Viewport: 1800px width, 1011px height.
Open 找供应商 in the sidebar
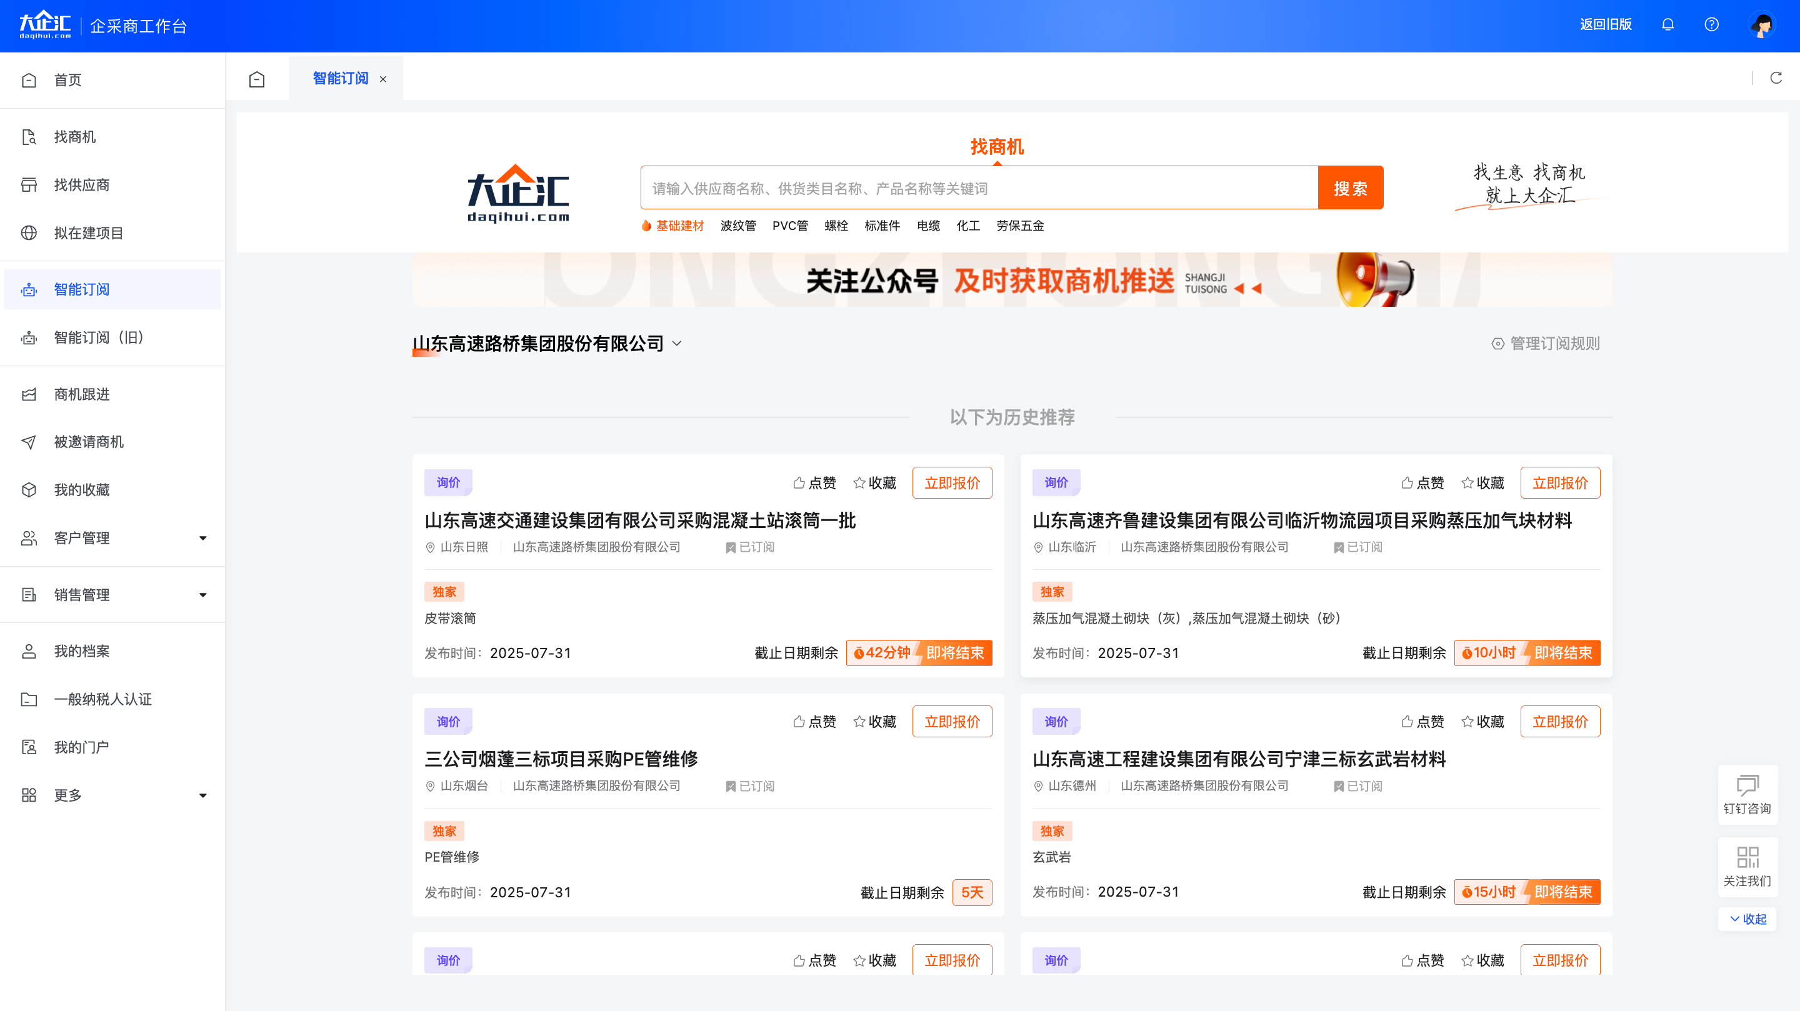point(112,185)
